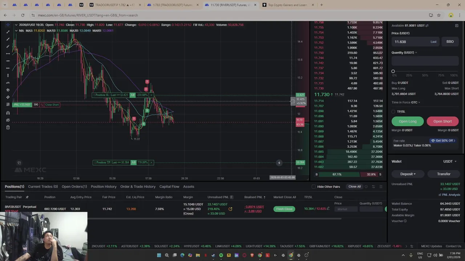Click the Open Short button
The width and height of the screenshot is (465, 261).
442,121
